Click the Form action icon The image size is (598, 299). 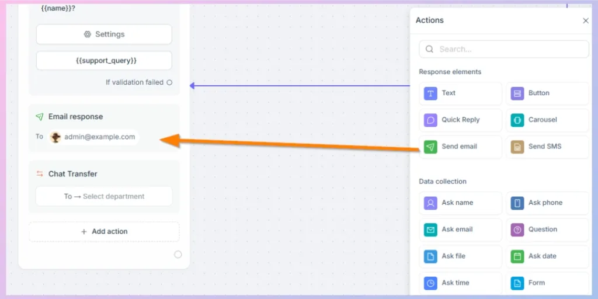517,283
